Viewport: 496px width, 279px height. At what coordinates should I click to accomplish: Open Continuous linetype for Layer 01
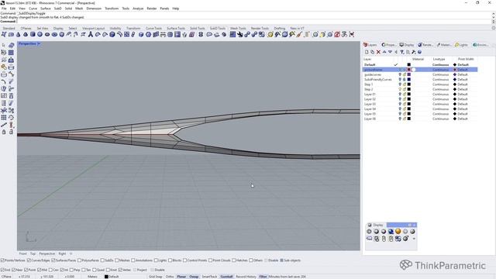441,95
